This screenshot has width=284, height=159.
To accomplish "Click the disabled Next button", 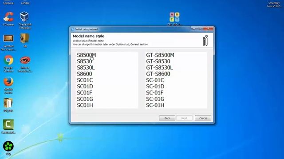I will [184, 118].
